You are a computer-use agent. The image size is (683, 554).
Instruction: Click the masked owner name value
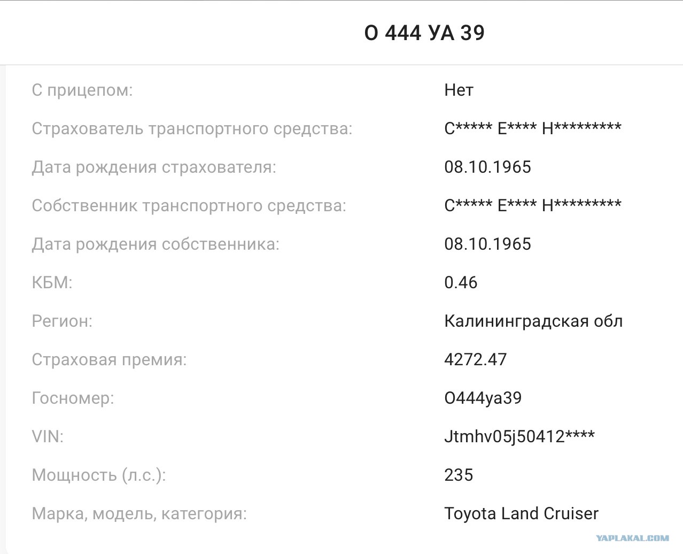pos(533,205)
